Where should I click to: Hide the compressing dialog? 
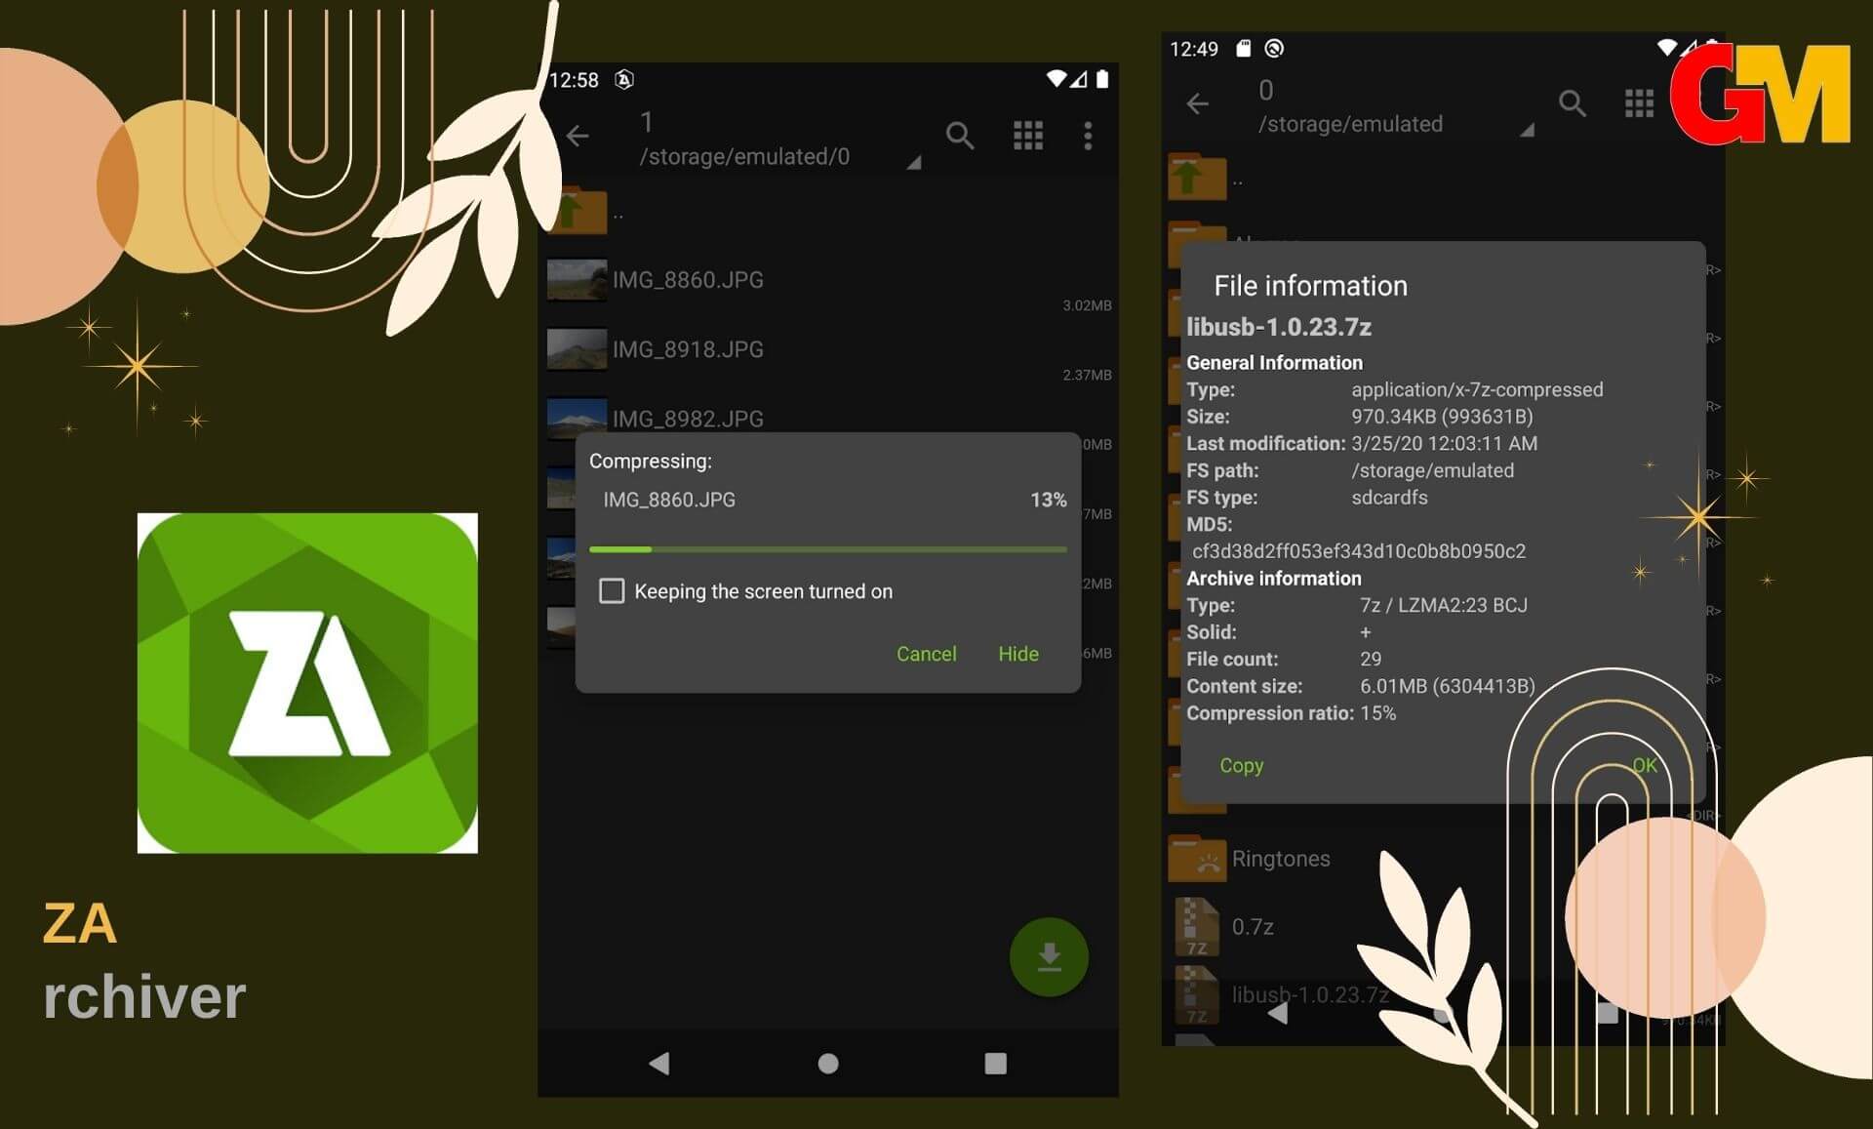(x=1017, y=654)
